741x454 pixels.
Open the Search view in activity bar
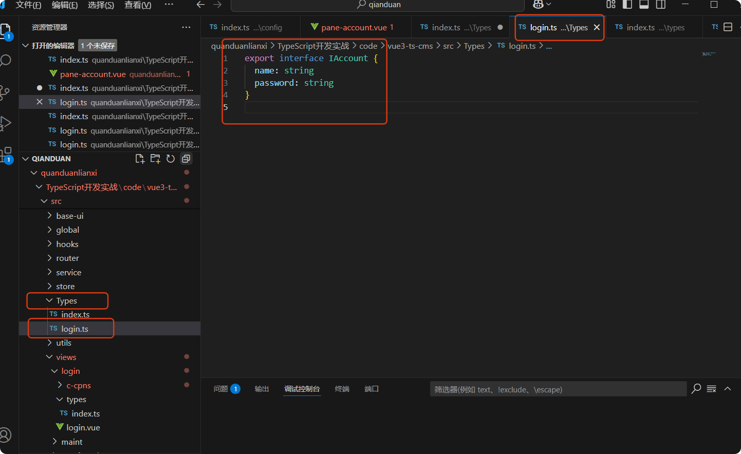click(x=6, y=61)
